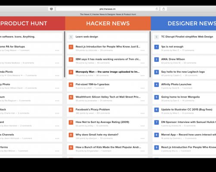Open Fist-sized 11M-to-1 gearbox story
Image resolution: width=216 pixels, height=172 pixels.
click(93, 84)
